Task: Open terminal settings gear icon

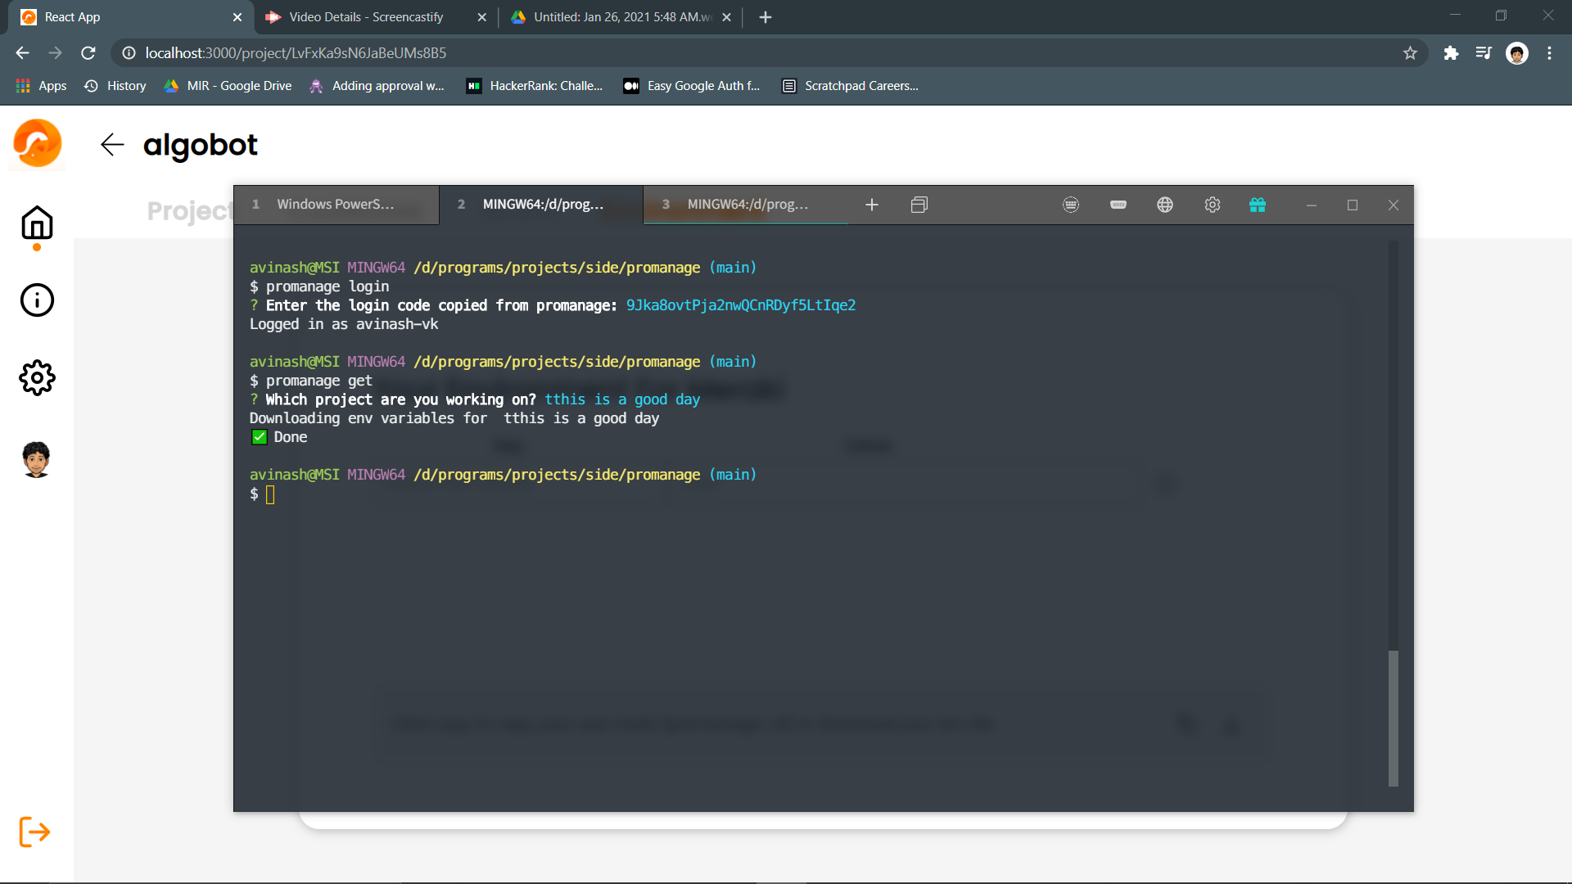Action: pos(1212,205)
